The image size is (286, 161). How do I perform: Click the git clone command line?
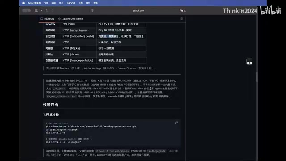[91, 126]
